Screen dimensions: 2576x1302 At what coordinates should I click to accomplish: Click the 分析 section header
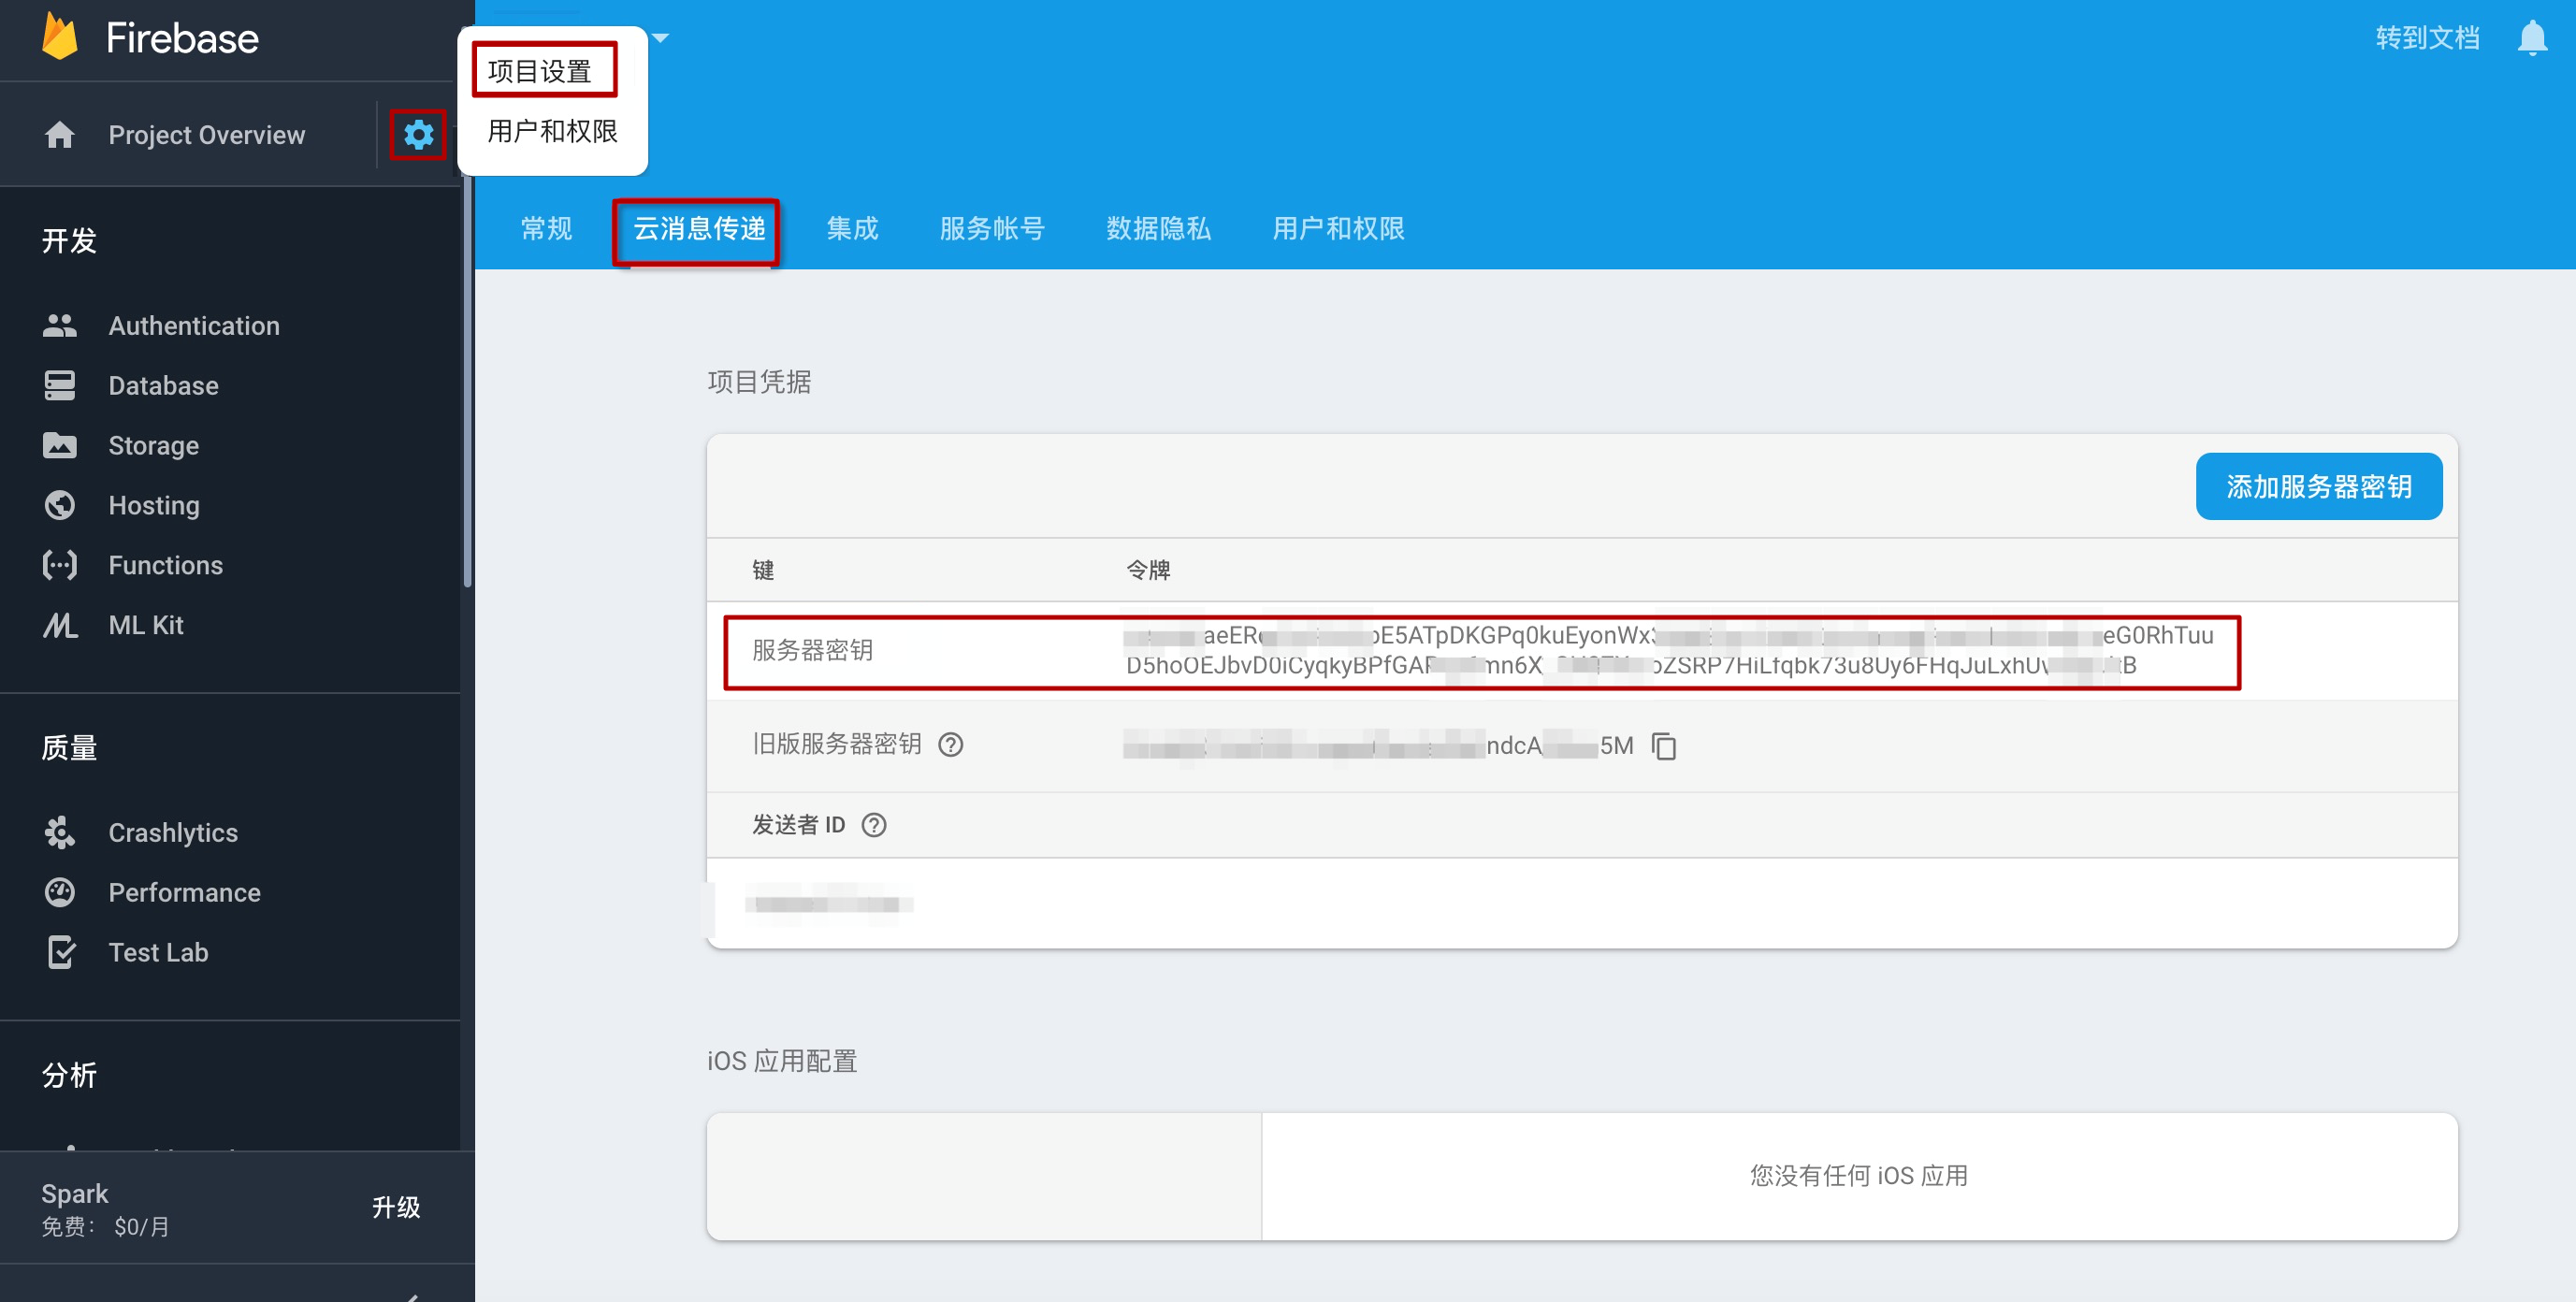69,1074
